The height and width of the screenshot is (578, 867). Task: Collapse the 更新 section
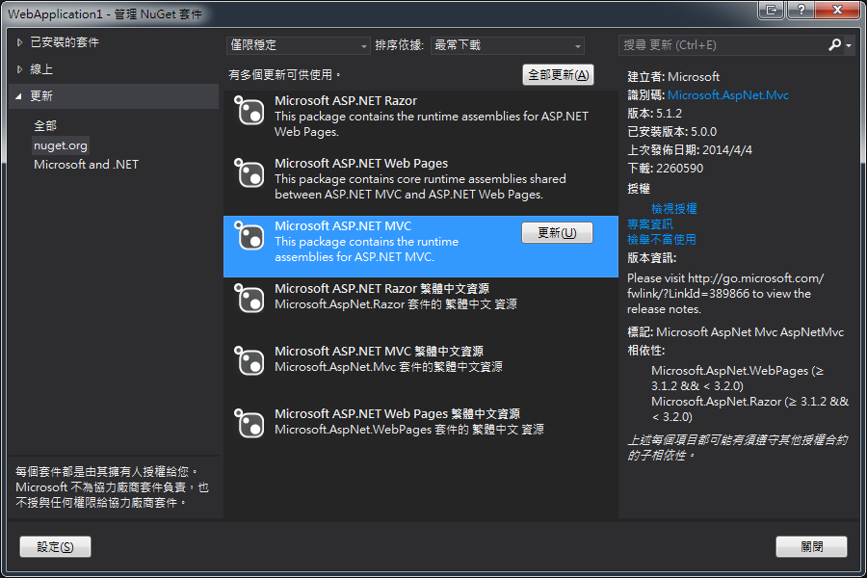tap(19, 96)
